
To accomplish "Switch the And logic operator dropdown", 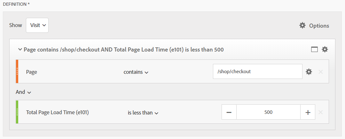I will (23, 92).
